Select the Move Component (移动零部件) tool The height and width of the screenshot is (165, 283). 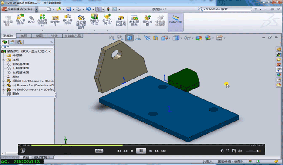click(x=67, y=20)
